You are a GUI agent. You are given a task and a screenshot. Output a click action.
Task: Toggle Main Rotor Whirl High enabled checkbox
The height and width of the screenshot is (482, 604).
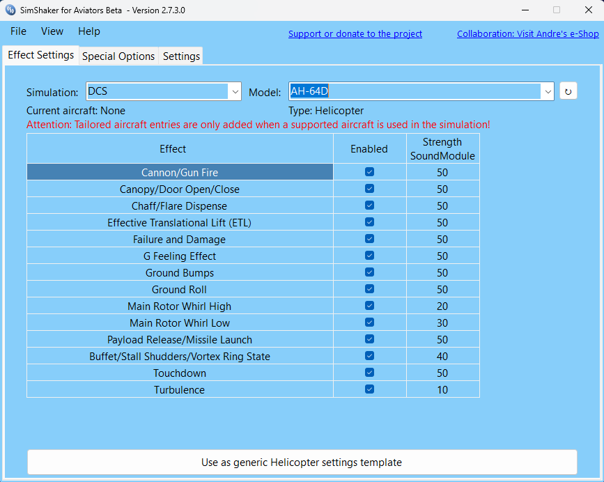tap(369, 306)
